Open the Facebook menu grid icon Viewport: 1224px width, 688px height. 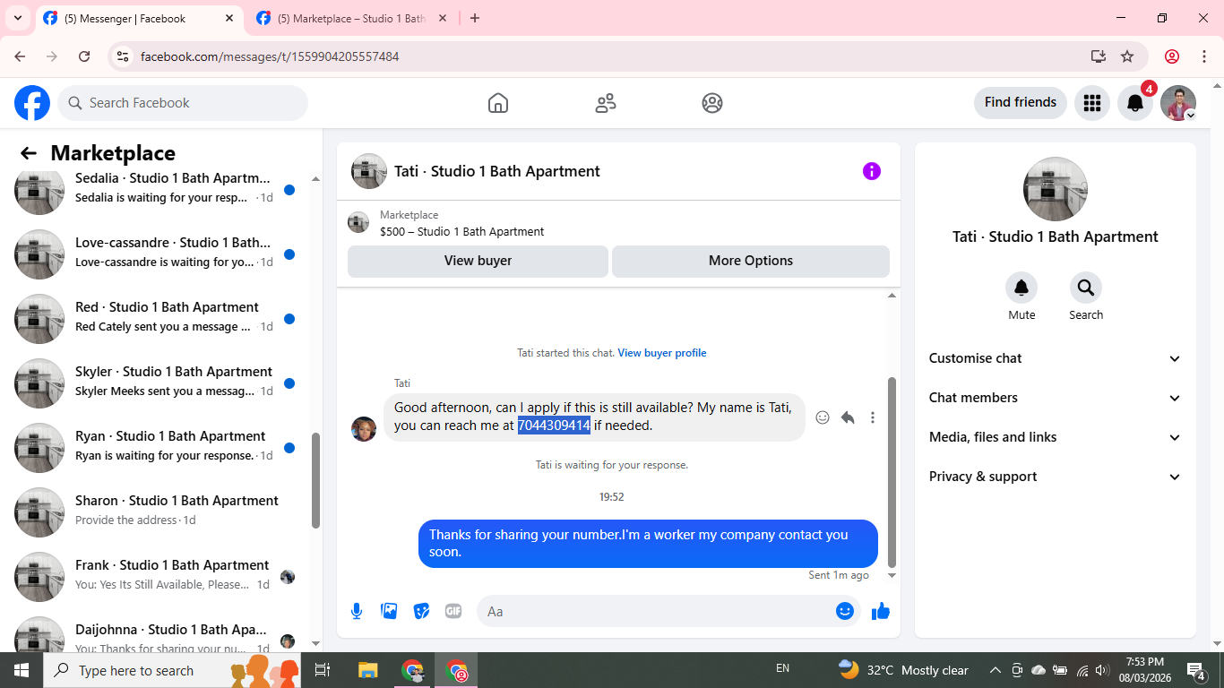[1091, 103]
